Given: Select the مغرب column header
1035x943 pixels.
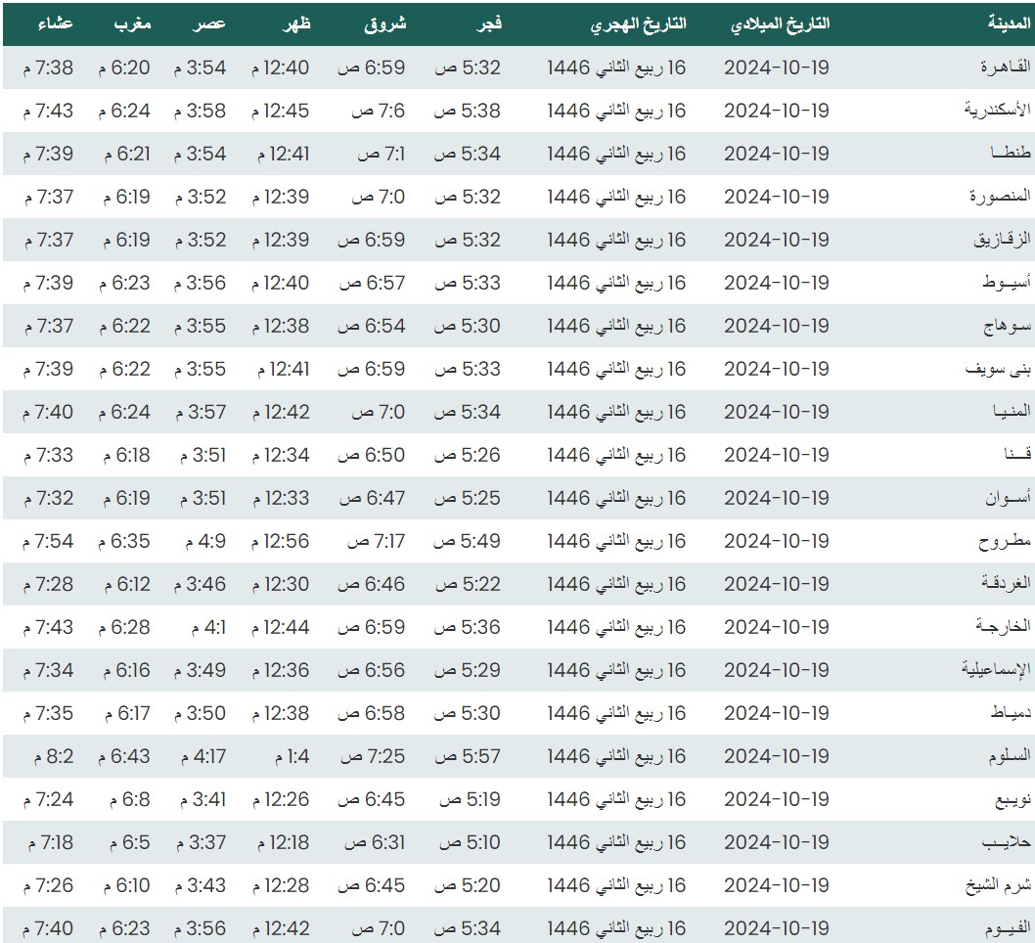Looking at the screenshot, I should coord(132,24).
